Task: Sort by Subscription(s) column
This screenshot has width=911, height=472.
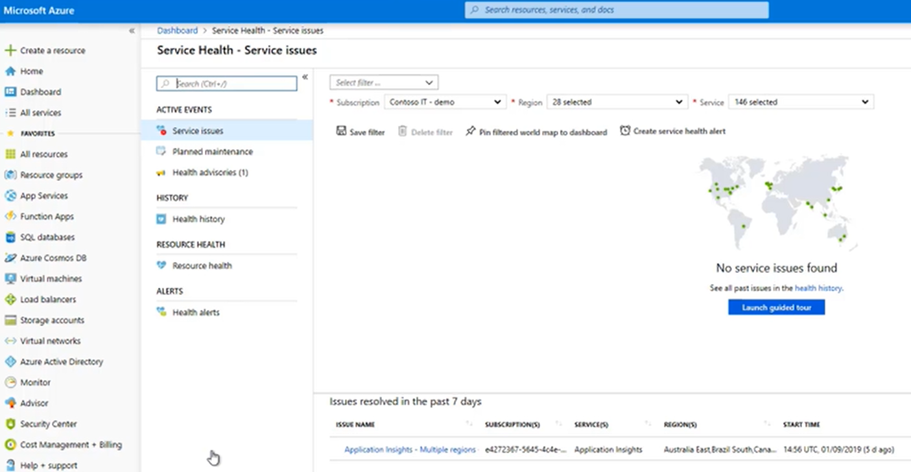Action: 512,425
